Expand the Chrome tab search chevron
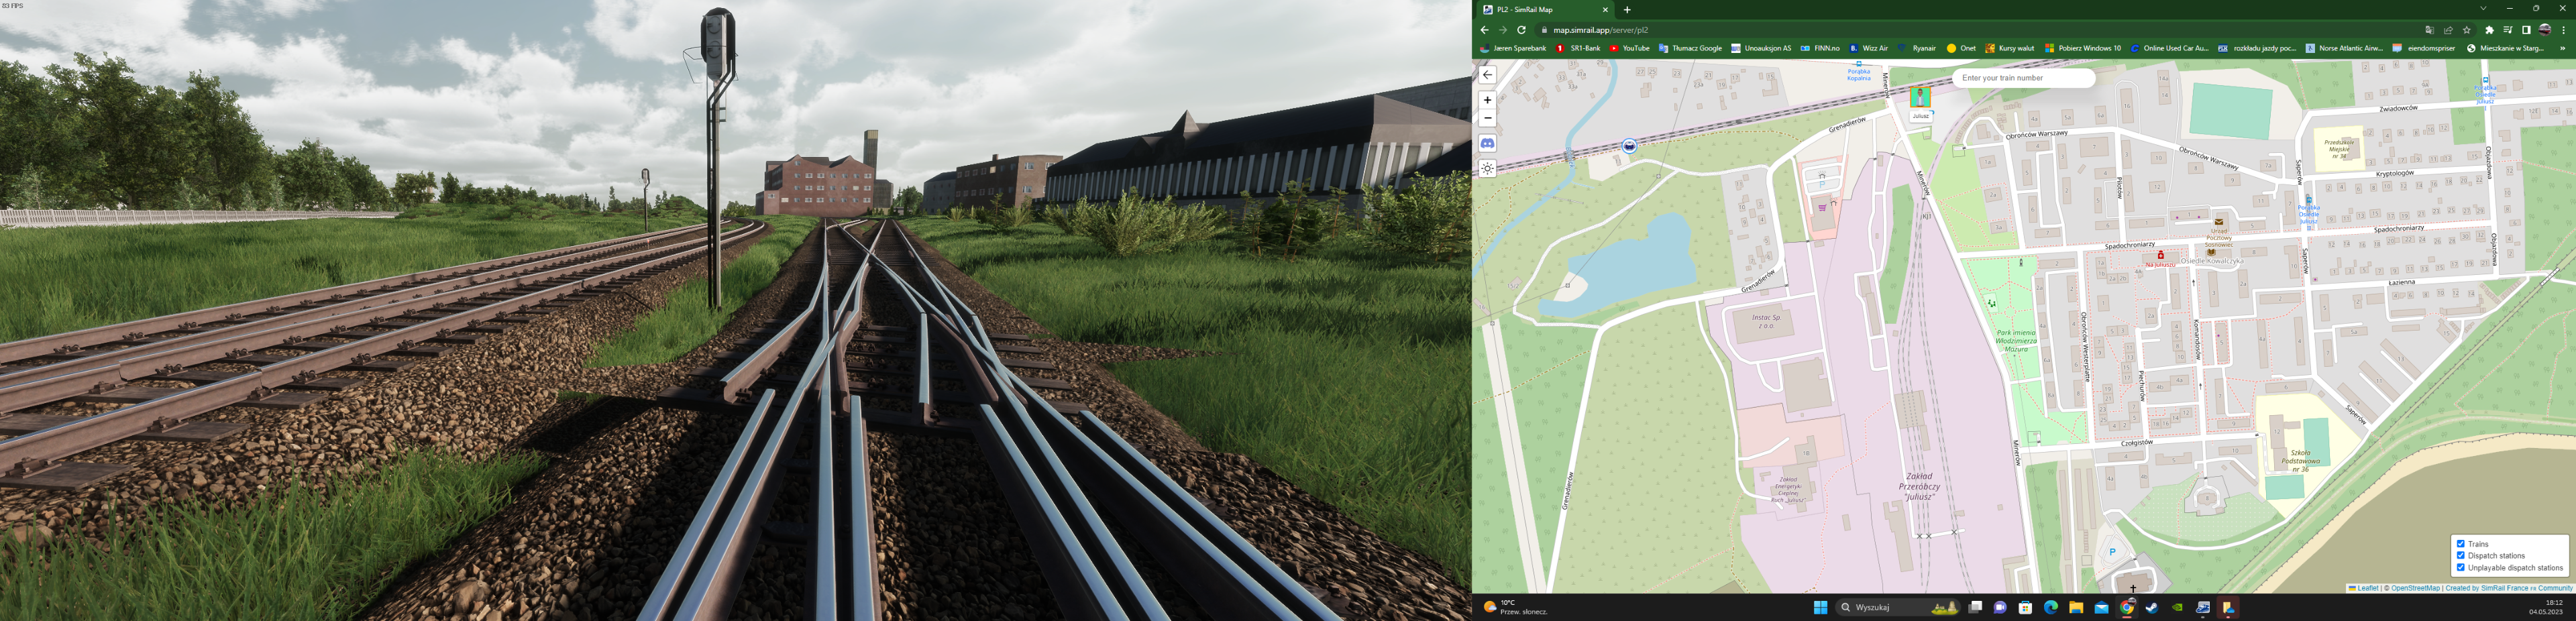Viewport: 2576px width, 621px height. click(x=2482, y=9)
